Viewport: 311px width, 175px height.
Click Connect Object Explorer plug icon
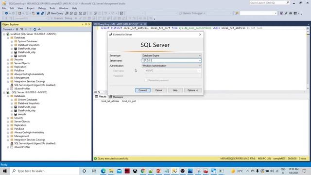[17, 29]
